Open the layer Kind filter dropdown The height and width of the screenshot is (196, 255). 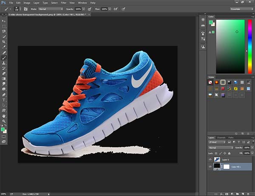217,142
